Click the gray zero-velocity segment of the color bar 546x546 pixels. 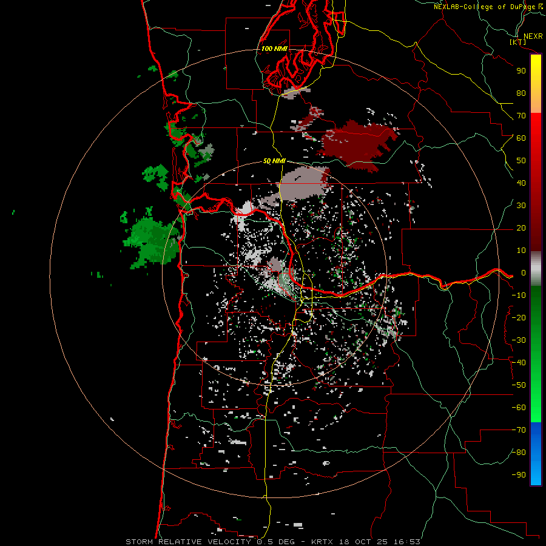point(536,269)
